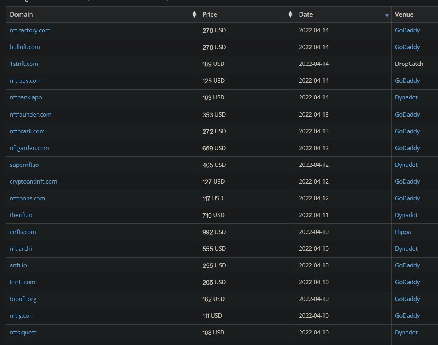This screenshot has height=345, width=438.
Task: Click GoDaddy venue for nft-pay.com
Action: 407,81
